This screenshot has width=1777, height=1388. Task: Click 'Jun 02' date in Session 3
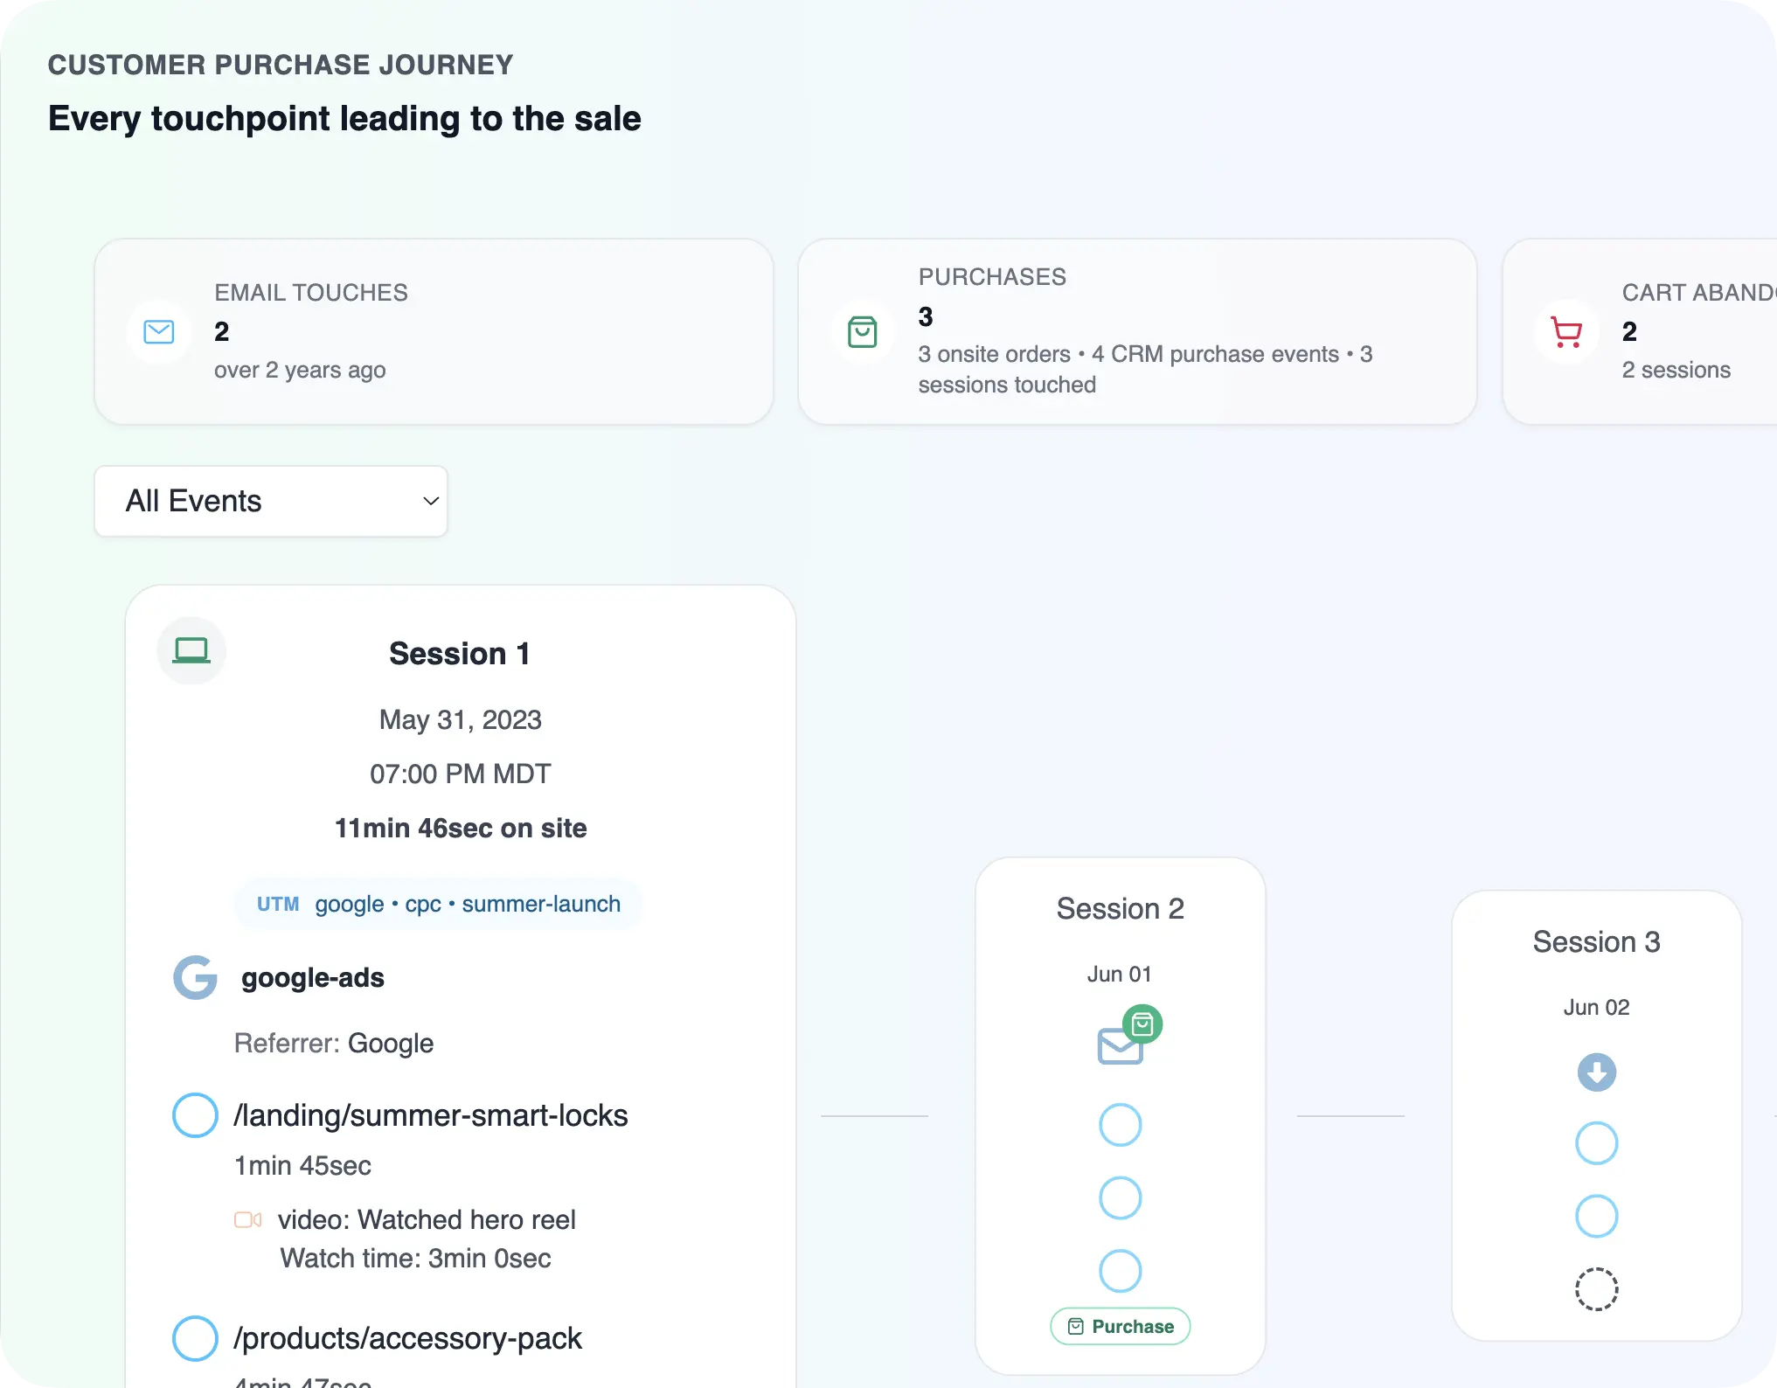(1597, 1008)
